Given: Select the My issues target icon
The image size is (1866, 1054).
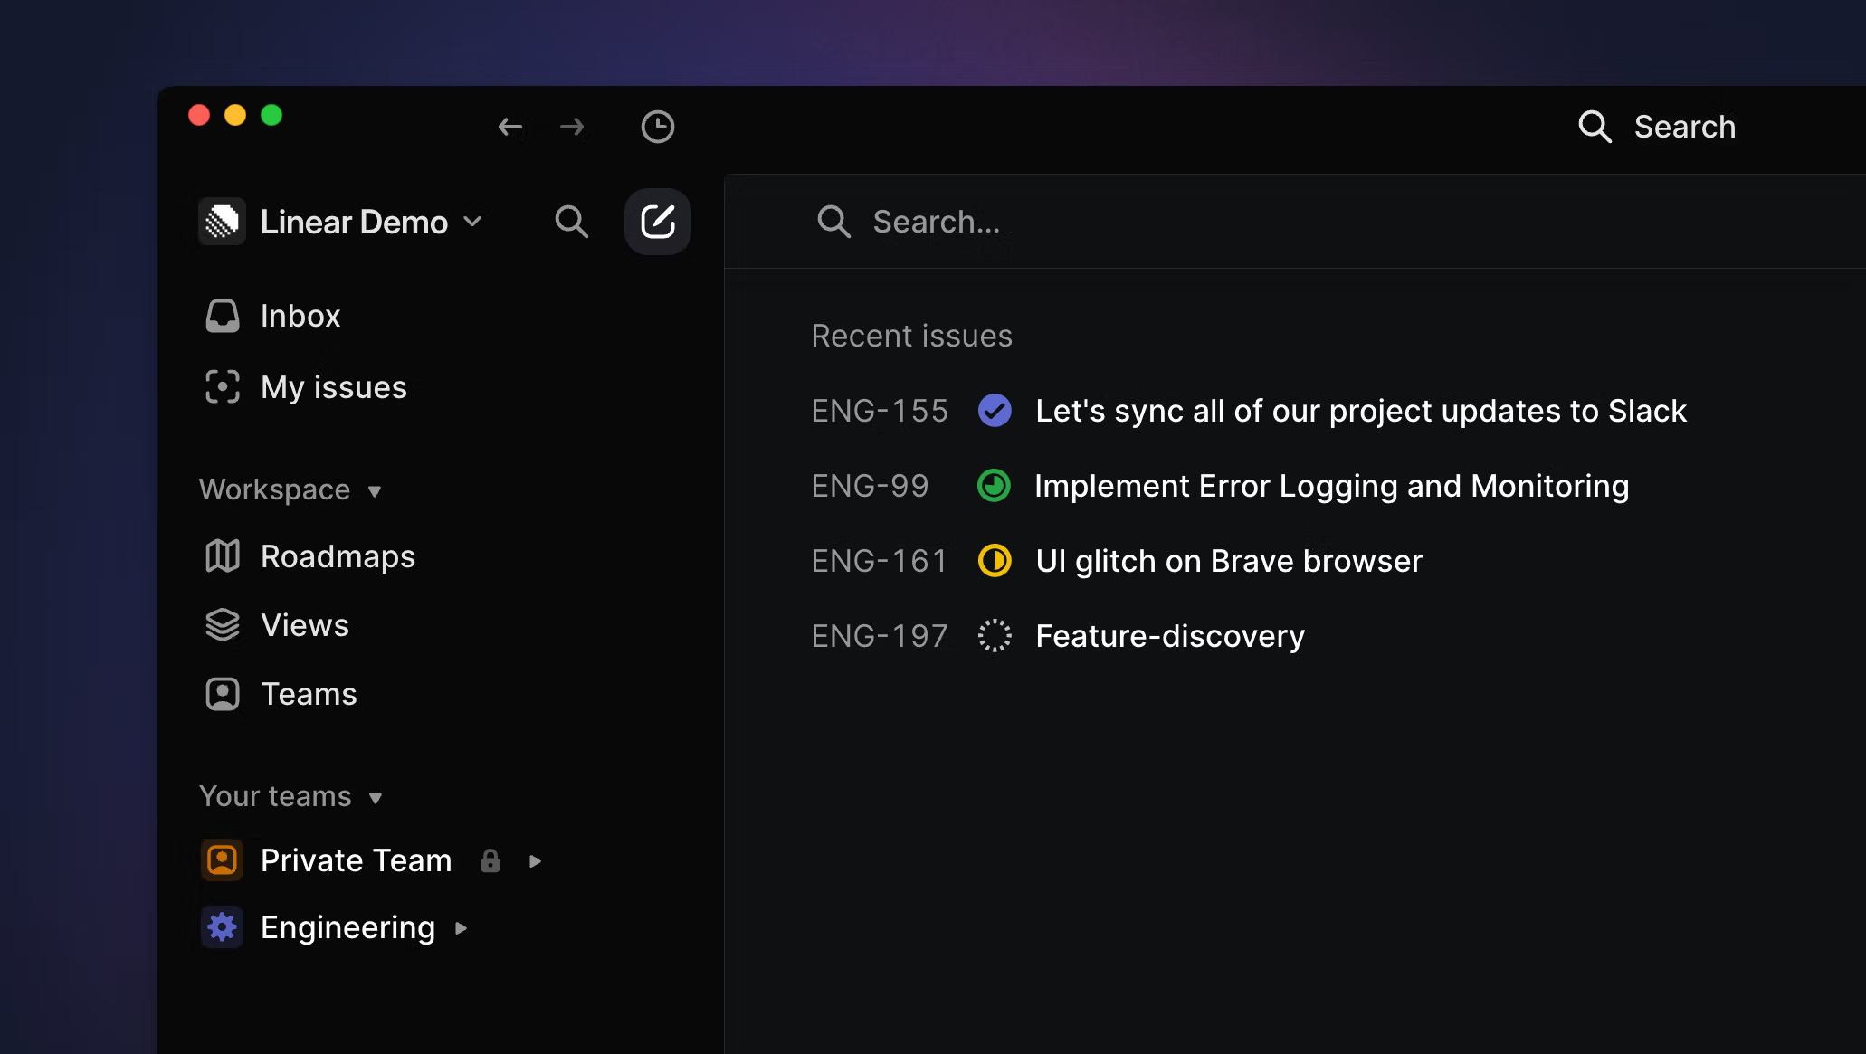Looking at the screenshot, I should (x=222, y=386).
